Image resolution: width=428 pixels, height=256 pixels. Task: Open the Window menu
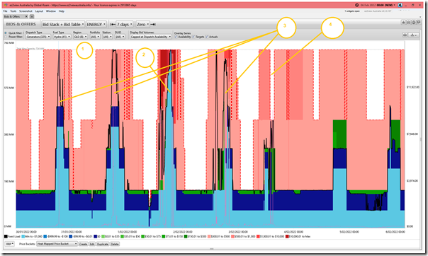tap(51, 11)
